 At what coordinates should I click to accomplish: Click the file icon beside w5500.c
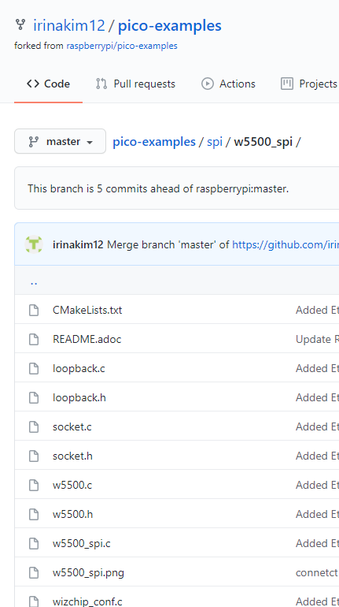34,485
